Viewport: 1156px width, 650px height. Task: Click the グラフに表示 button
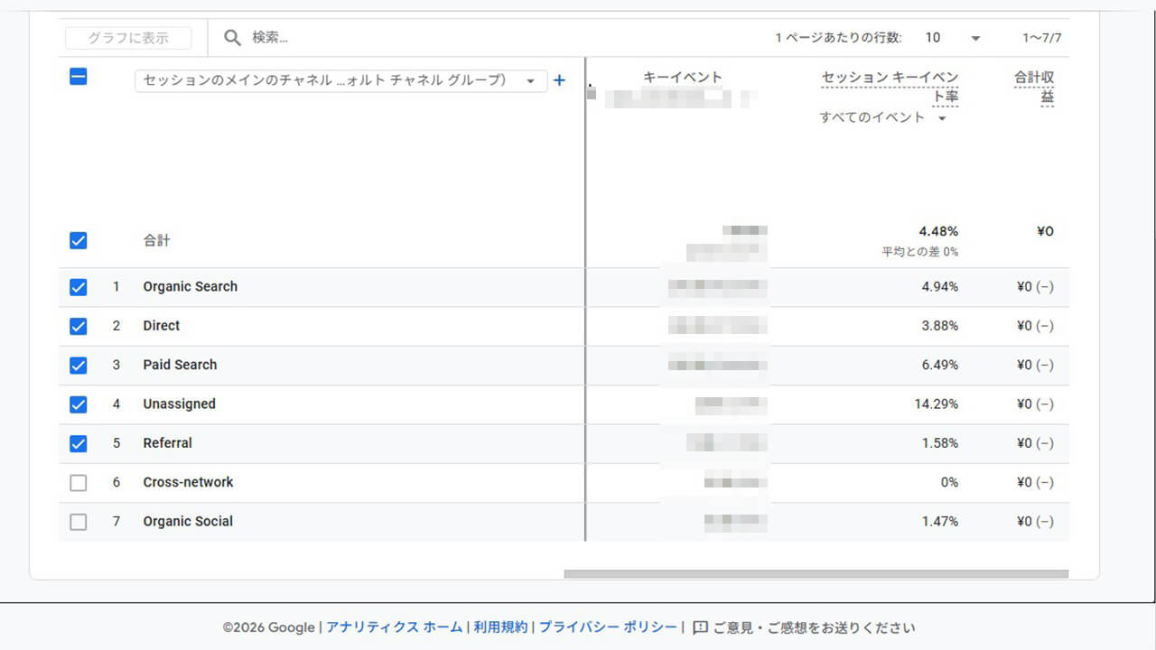click(x=128, y=38)
